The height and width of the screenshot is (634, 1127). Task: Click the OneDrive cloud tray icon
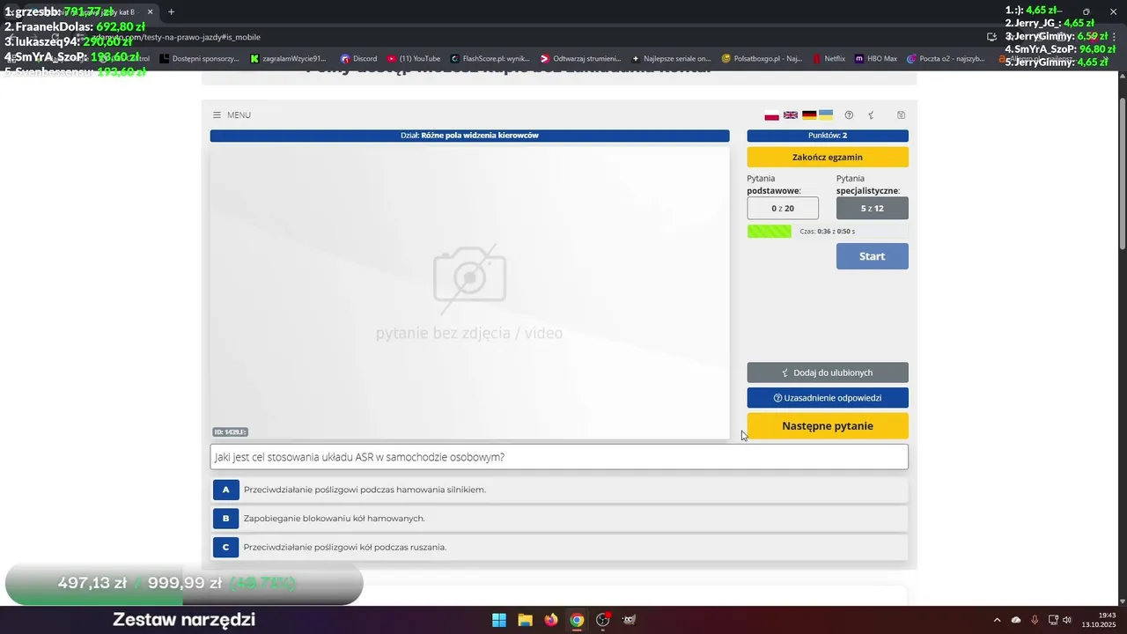[1016, 620]
